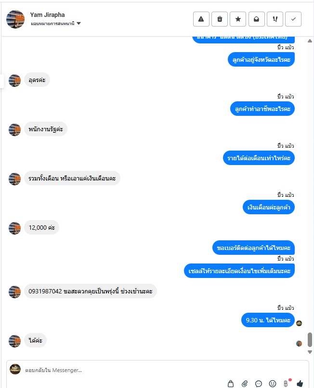Open Yam Jirapha's profile picture in header

[15, 19]
